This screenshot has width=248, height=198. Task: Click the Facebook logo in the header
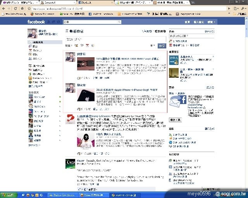[x=36, y=22]
